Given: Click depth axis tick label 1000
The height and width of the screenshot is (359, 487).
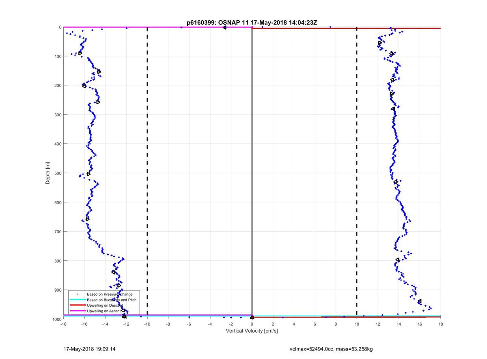Looking at the screenshot, I should tap(56, 319).
